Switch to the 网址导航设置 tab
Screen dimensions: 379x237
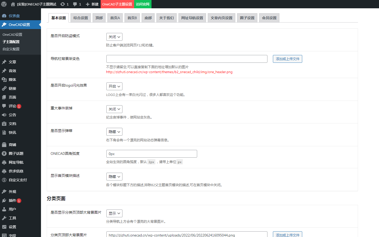pyautogui.click(x=192, y=18)
